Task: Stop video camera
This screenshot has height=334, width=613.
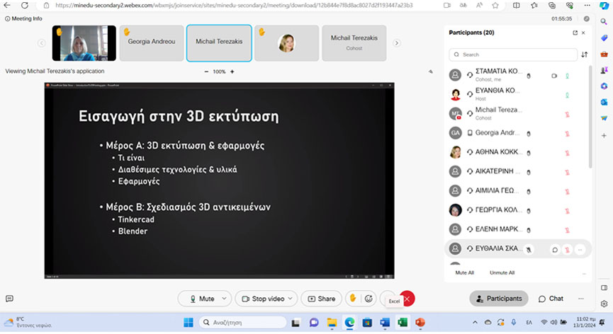Action: (263, 299)
